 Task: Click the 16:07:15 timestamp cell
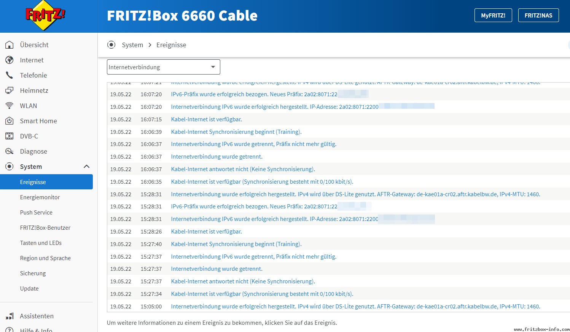tap(151, 119)
